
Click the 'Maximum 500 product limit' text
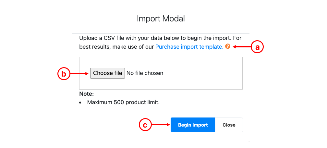[123, 102]
